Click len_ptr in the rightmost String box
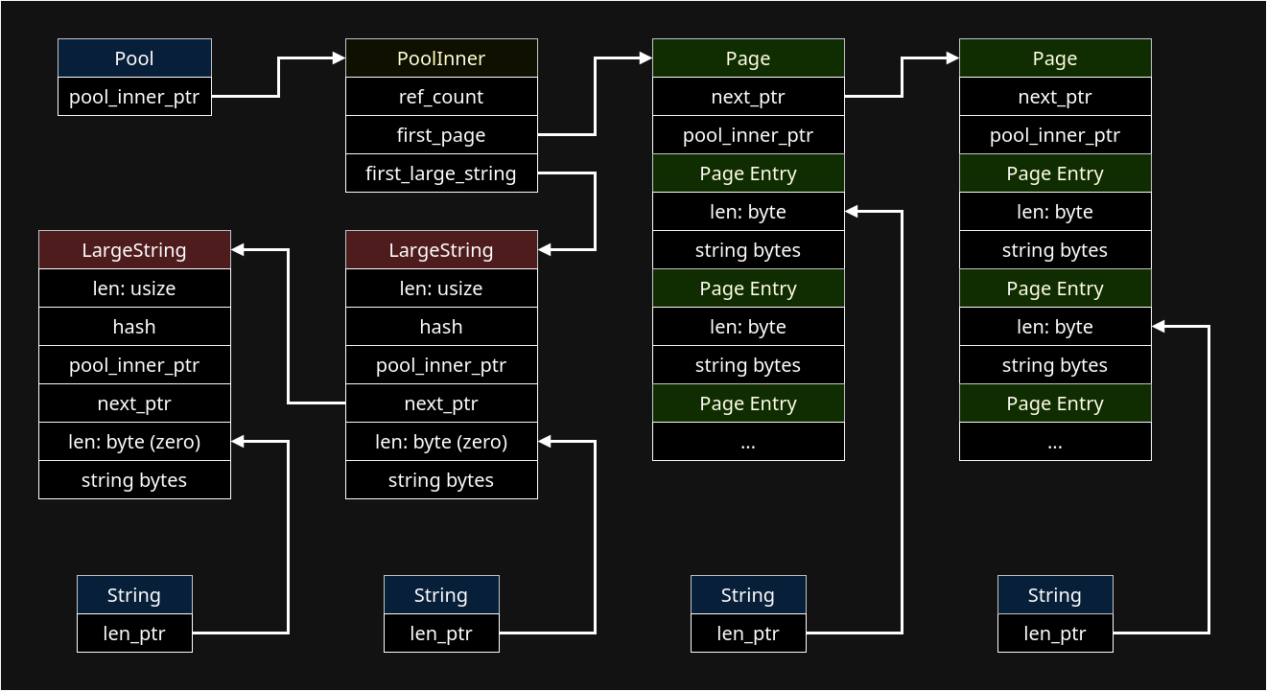 (x=1055, y=633)
